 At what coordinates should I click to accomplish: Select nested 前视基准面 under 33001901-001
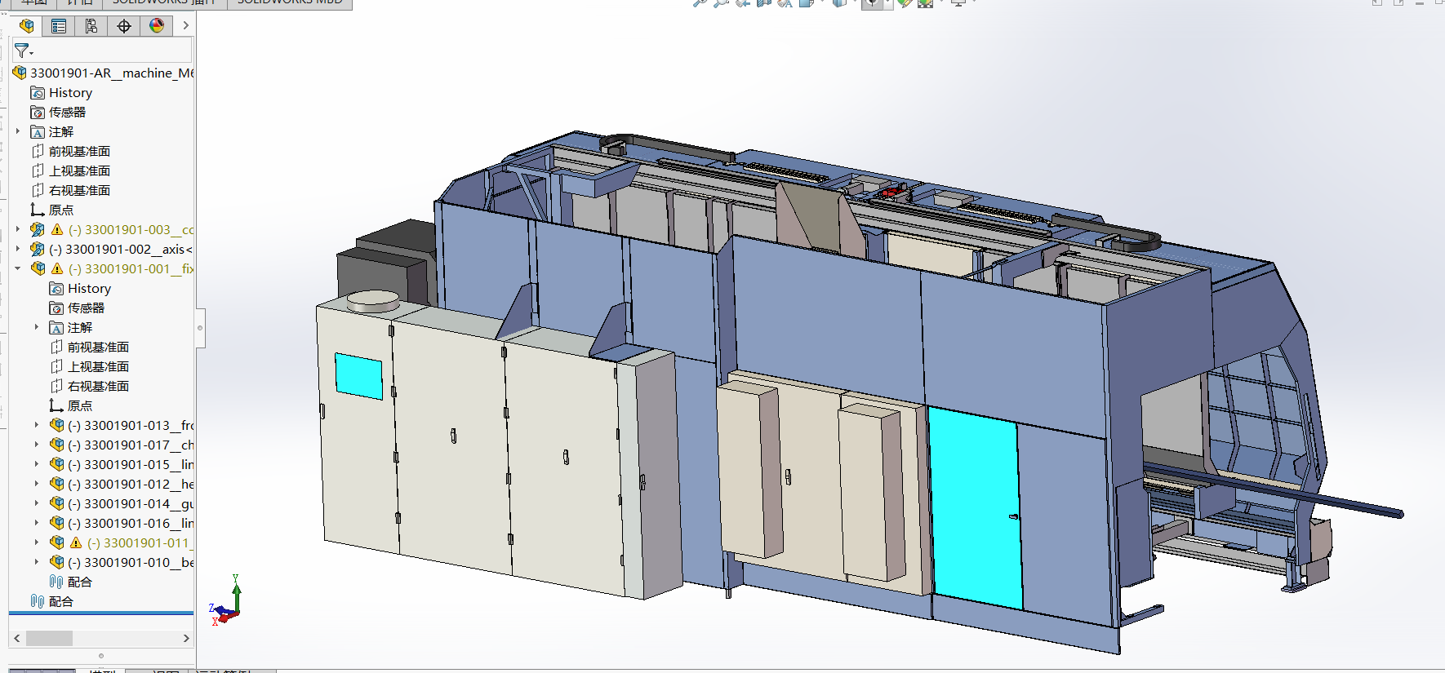pos(98,347)
